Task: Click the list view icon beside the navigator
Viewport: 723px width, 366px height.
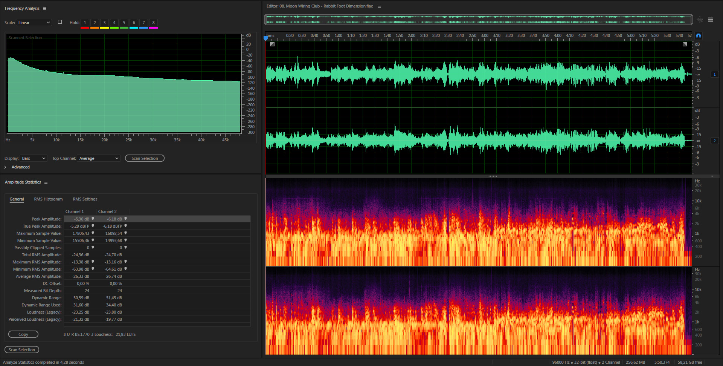Action: pyautogui.click(x=711, y=20)
